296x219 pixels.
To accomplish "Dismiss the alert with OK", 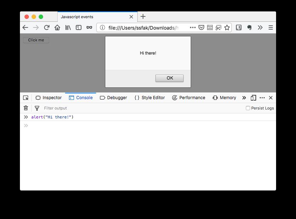I will click(x=169, y=78).
